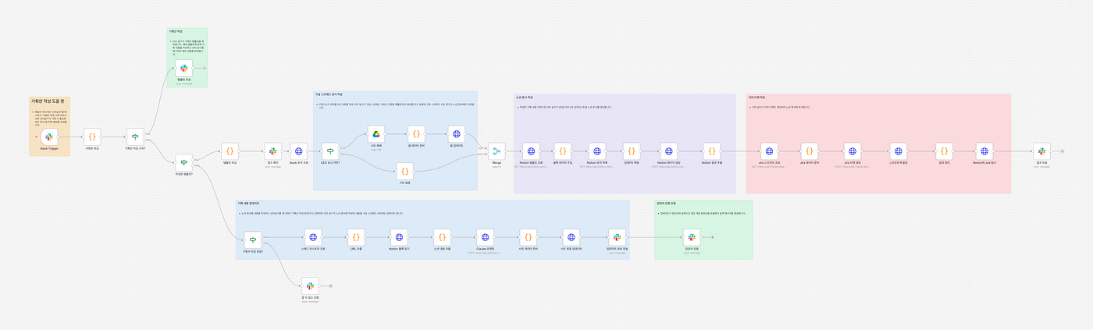This screenshot has width=1093, height=330.
Task: Click the add-node plus after 결과 전송
Action: (x=1063, y=151)
